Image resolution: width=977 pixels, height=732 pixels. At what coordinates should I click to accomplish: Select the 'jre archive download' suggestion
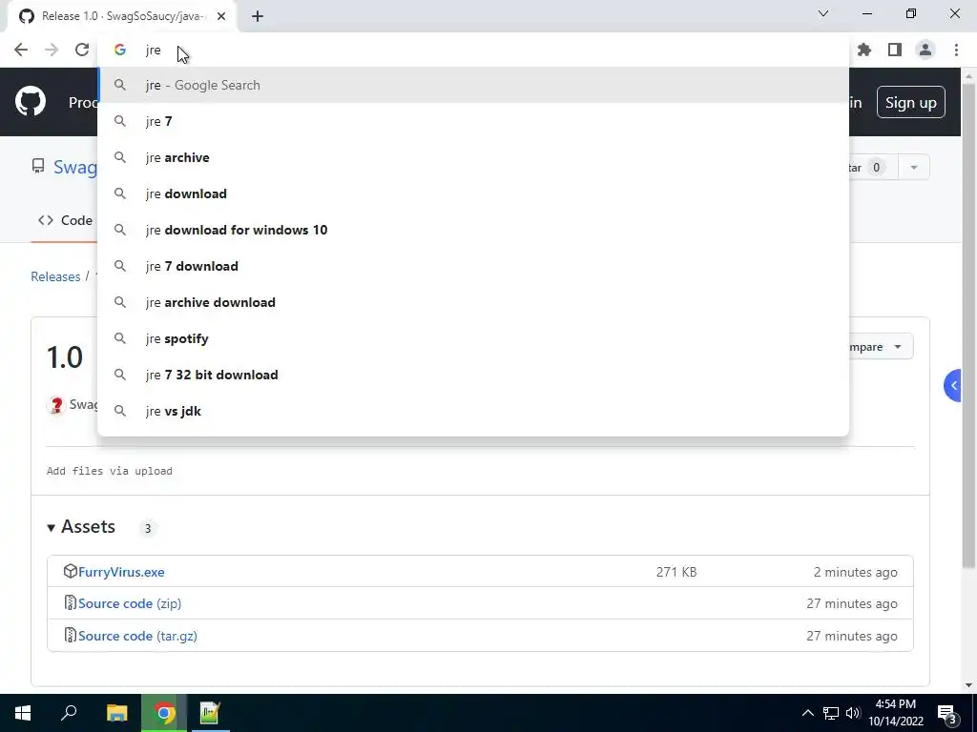pos(473,302)
